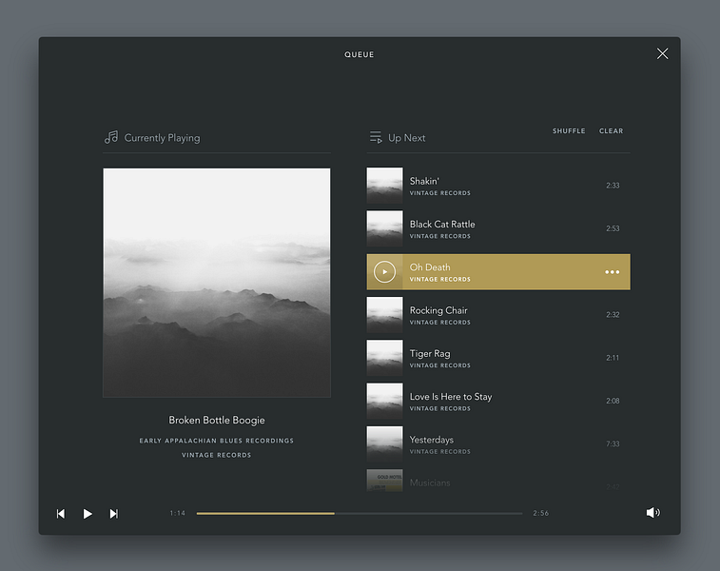Click Vintage Records under Oh Death
Image resolution: width=720 pixels, height=571 pixels.
coord(440,279)
